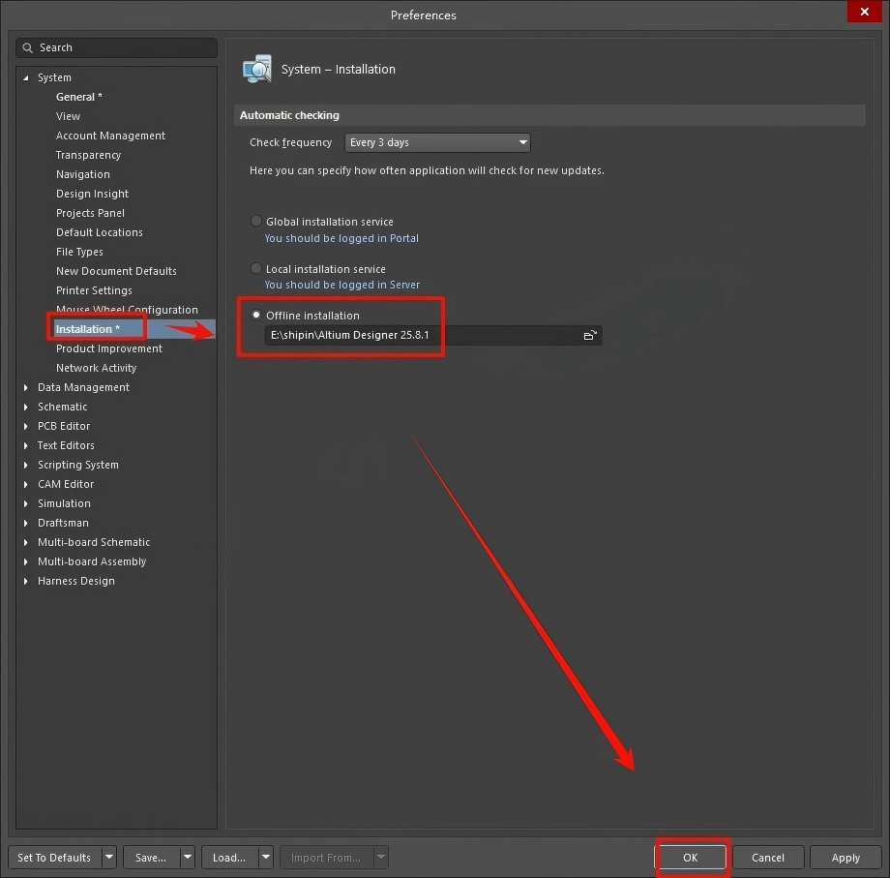890x878 pixels.
Task: Expand the Harness Design tree node
Action: point(25,581)
